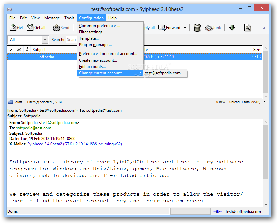Open Plug-in manager...
The width and height of the screenshot is (278, 224).
coord(110,45)
